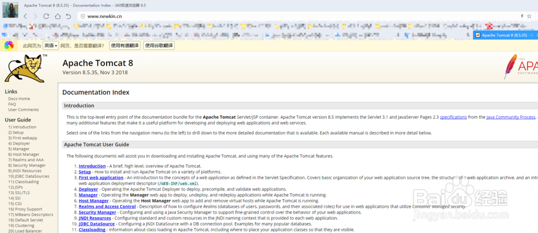Click the user avatar at top-left
Viewport: 538px width, 233px height.
pyautogui.click(x=10, y=10)
